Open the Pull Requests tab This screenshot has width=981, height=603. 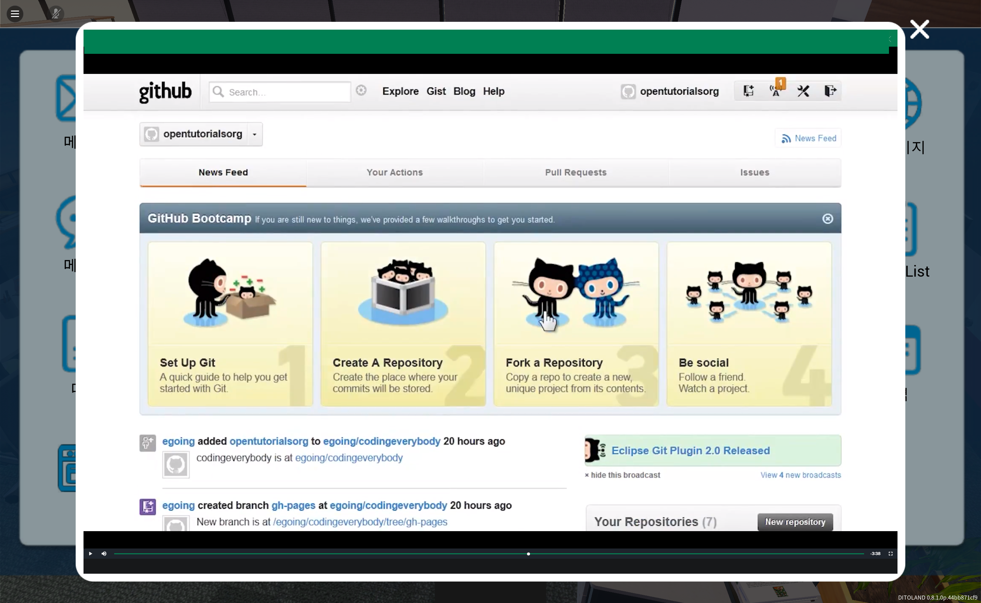pos(576,172)
